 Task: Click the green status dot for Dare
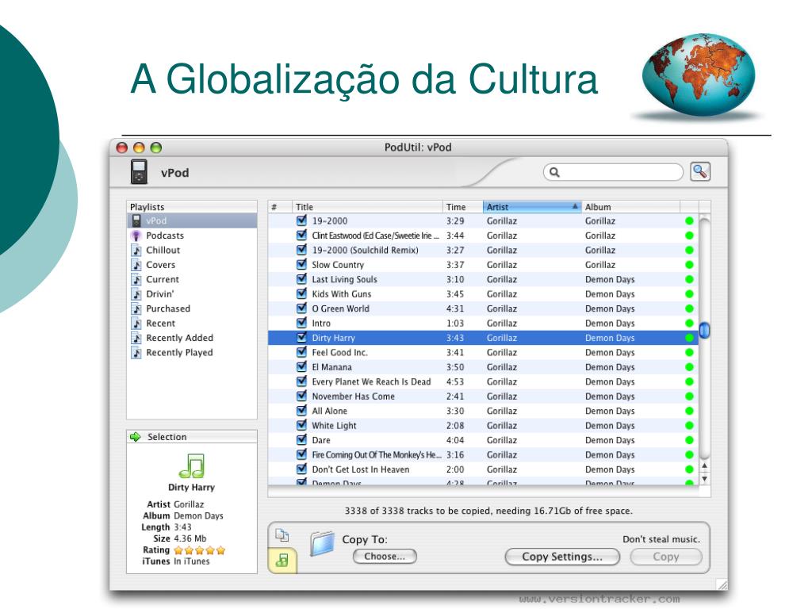click(689, 440)
